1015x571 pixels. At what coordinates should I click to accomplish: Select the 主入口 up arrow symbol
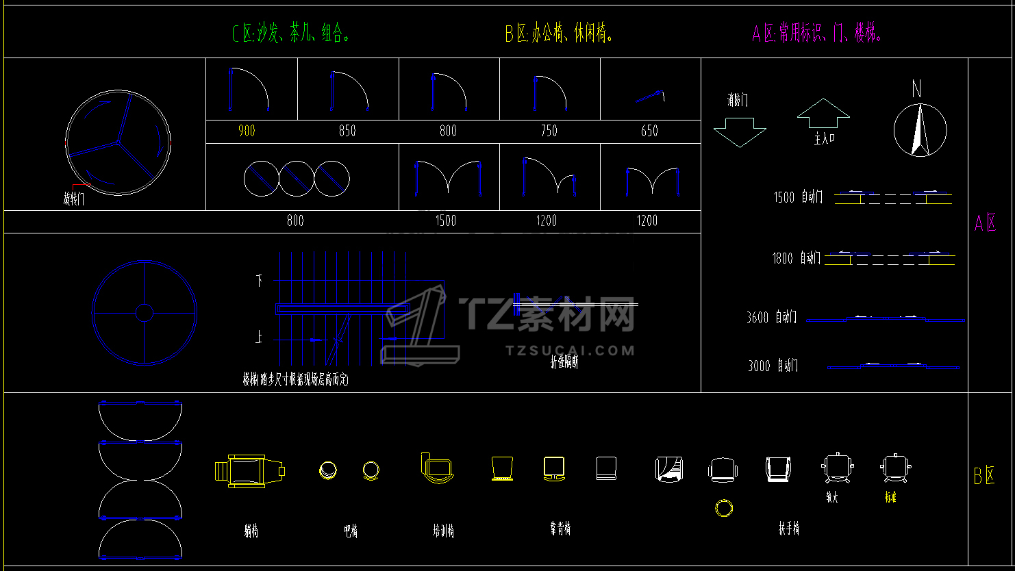click(823, 113)
